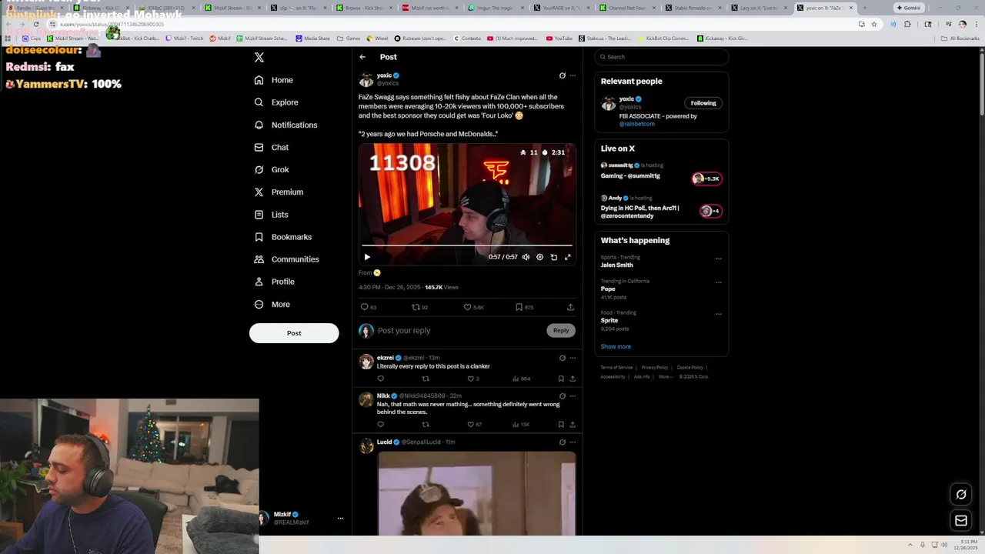Open Chat in the sidebar
Viewport: 985px width, 554px height.
pos(272,147)
